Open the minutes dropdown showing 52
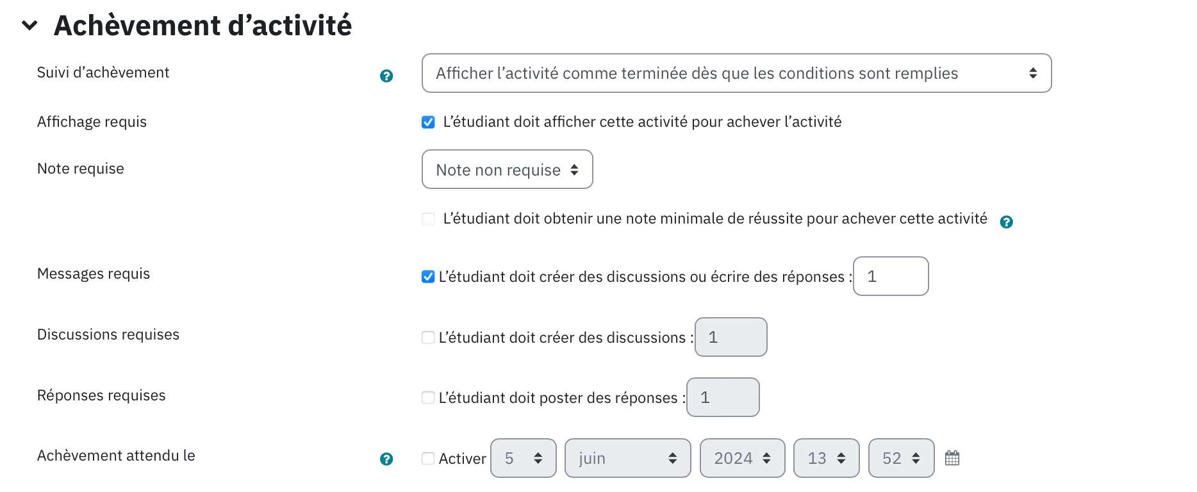The width and height of the screenshot is (1197, 492). [x=901, y=458]
